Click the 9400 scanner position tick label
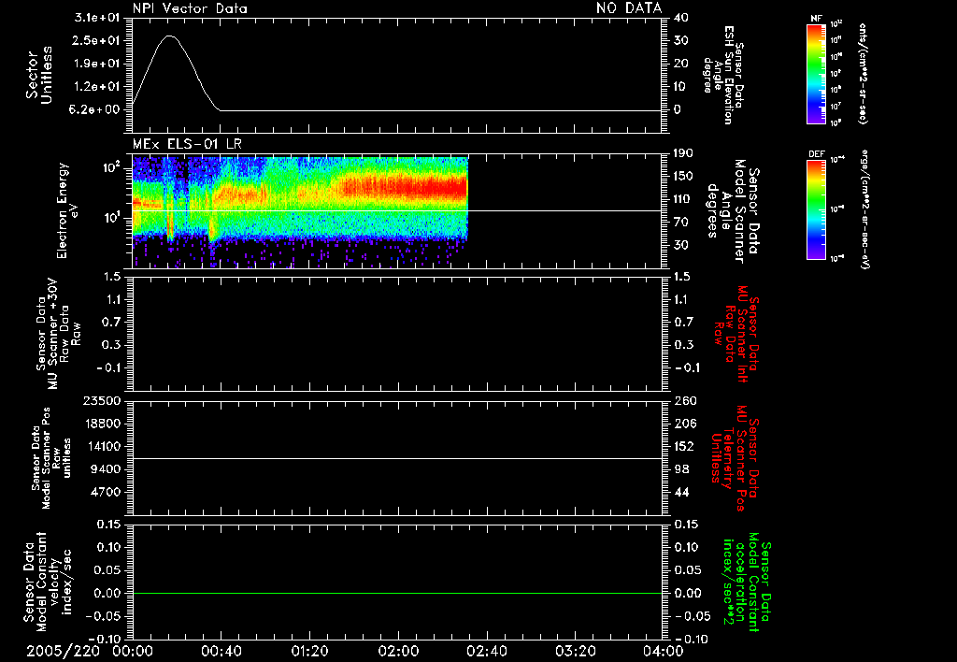Screen dimensions: 957x662 106,469
